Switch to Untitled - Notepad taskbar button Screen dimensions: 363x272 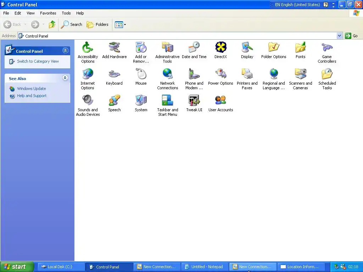pos(205,267)
